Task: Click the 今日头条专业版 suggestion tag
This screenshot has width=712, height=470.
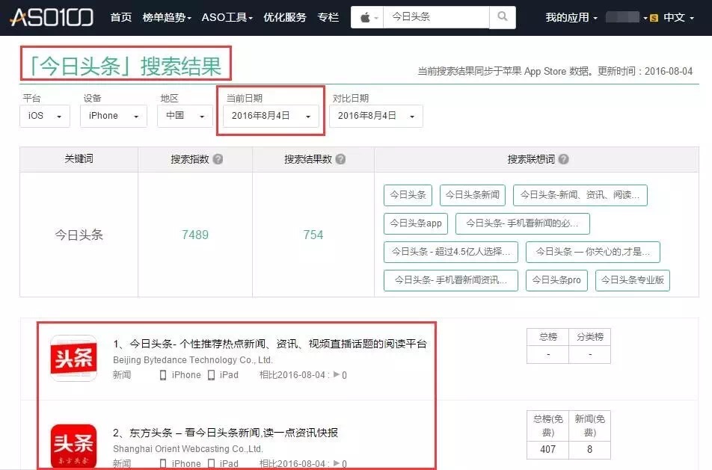Action: 632,280
